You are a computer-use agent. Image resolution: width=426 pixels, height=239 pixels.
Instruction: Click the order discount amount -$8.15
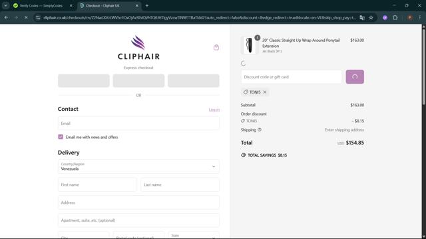[x=358, y=121]
